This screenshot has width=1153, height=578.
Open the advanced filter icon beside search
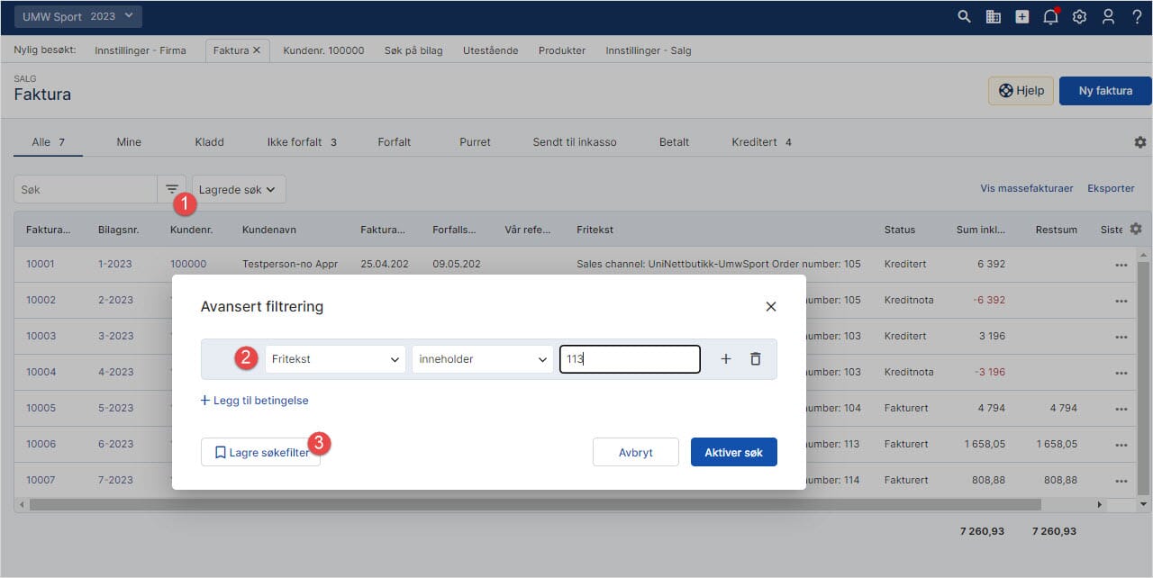tap(172, 189)
